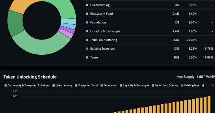215x113 pixels.
Task: Select the Team row label
Action: click(x=94, y=57)
